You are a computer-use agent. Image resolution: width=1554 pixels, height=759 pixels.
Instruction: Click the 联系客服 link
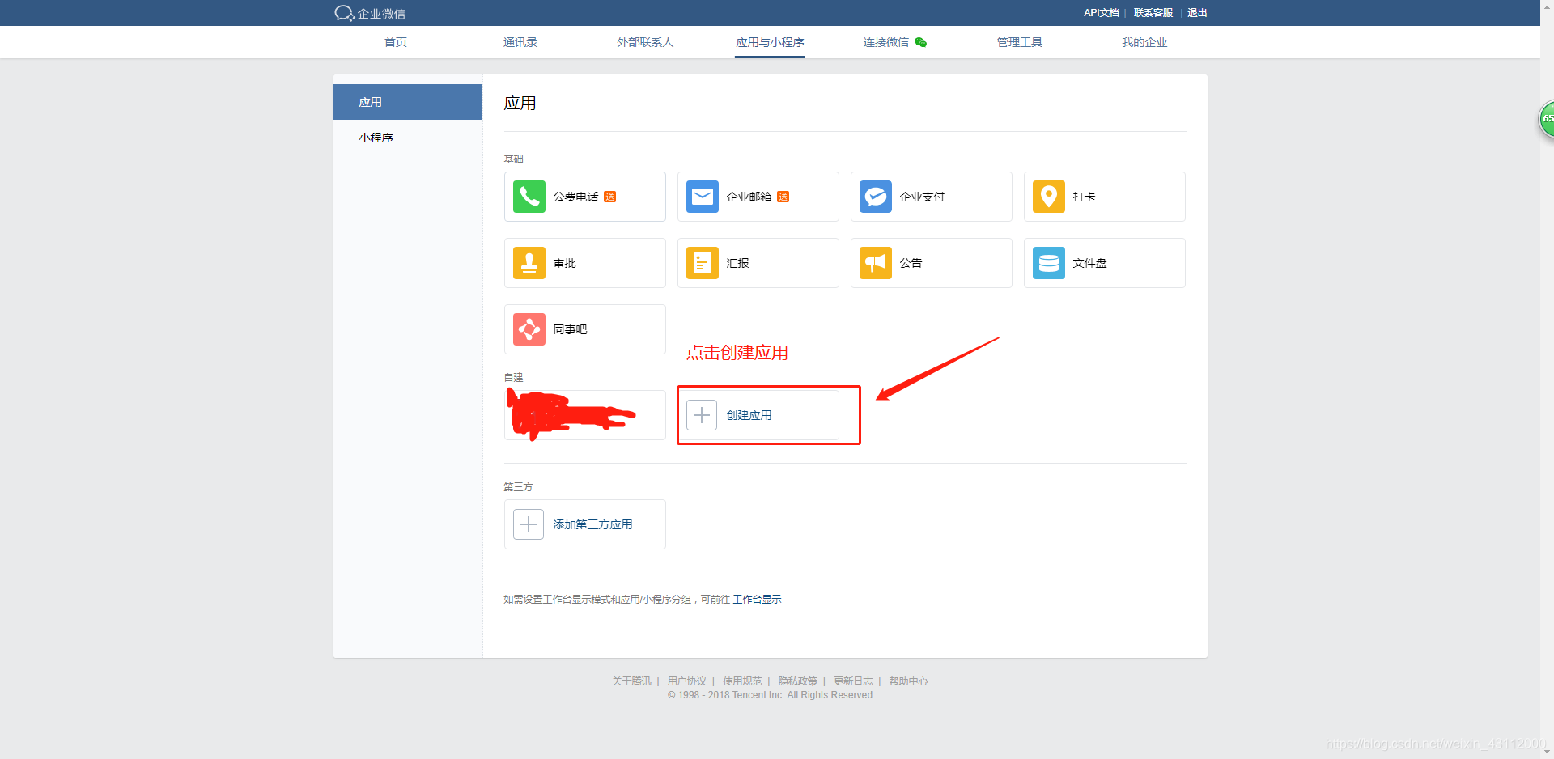coord(1153,13)
